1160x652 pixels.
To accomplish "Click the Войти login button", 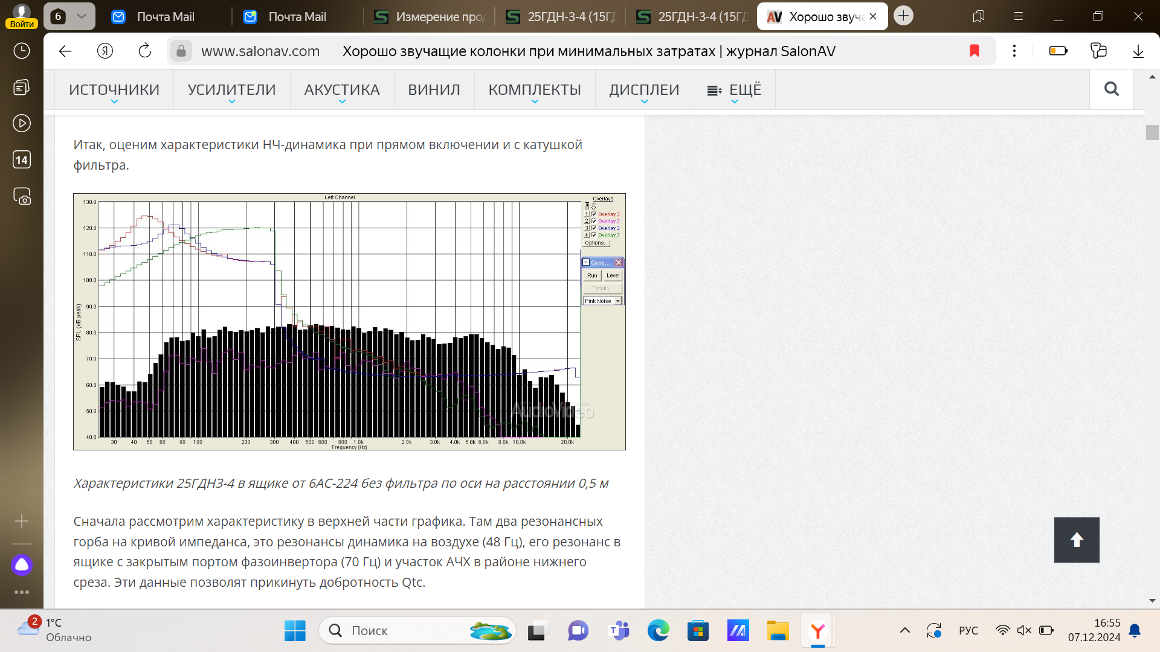I will [x=22, y=24].
